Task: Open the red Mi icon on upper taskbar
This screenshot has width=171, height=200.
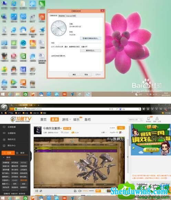Action: click(x=64, y=94)
